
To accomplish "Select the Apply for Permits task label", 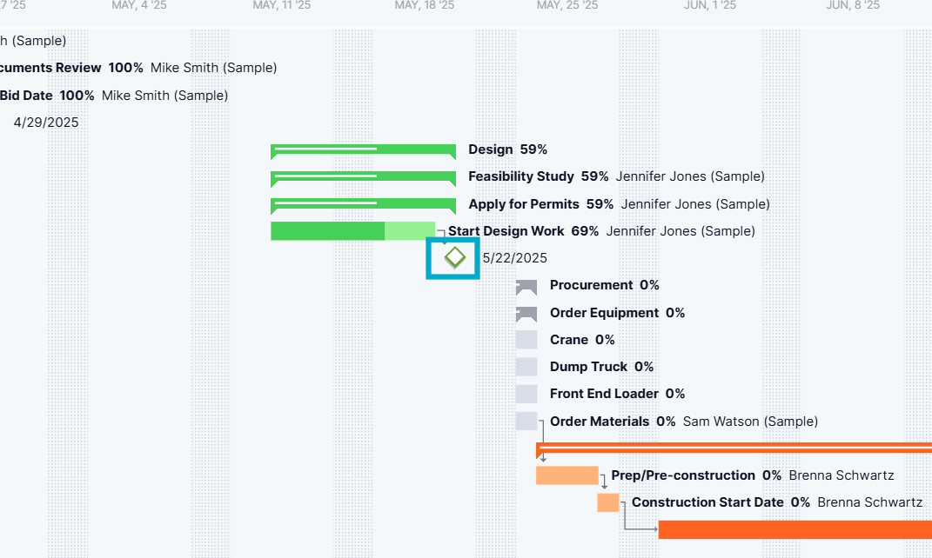I will pyautogui.click(x=524, y=203).
